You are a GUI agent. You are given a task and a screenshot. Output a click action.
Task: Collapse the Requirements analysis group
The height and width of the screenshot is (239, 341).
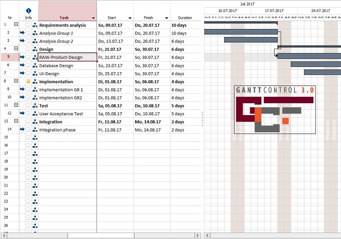click(x=16, y=24)
